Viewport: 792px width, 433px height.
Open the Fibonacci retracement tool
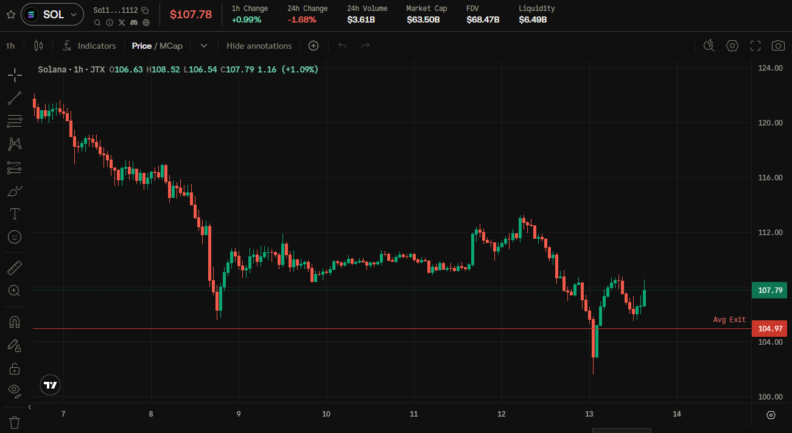15,121
